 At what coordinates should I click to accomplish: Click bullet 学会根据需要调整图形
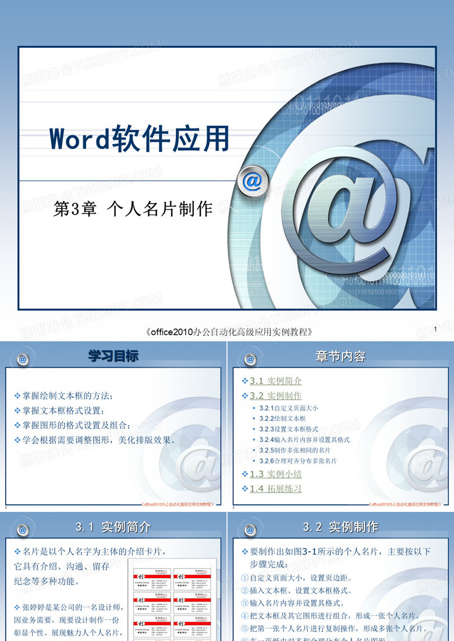pyautogui.click(x=95, y=440)
